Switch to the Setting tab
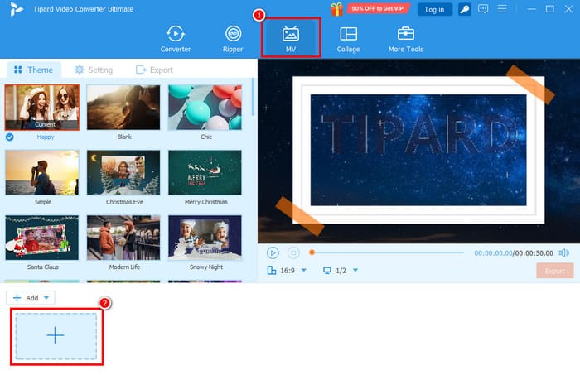The height and width of the screenshot is (375, 580). tap(94, 70)
